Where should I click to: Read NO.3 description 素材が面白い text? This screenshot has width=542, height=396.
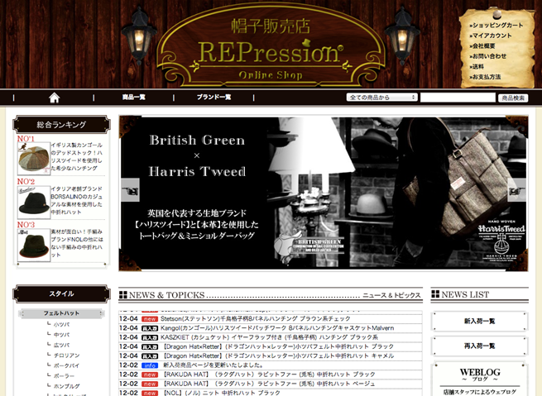point(77,243)
